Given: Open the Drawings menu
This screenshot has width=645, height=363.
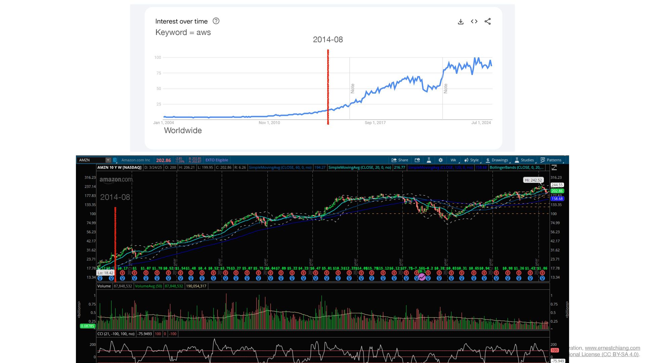Looking at the screenshot, I should click(497, 160).
